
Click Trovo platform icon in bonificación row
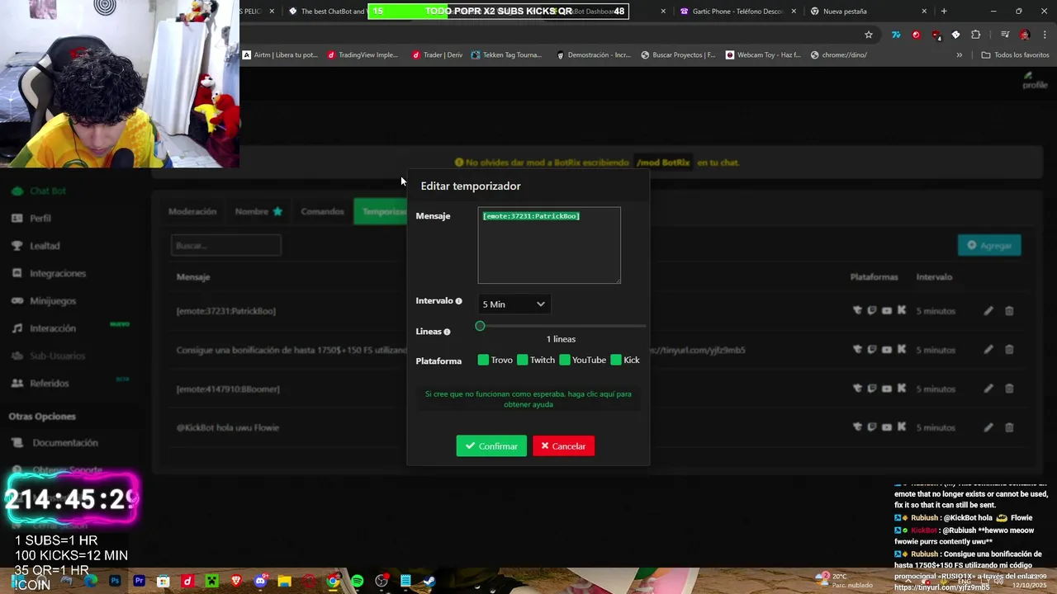[x=857, y=350]
